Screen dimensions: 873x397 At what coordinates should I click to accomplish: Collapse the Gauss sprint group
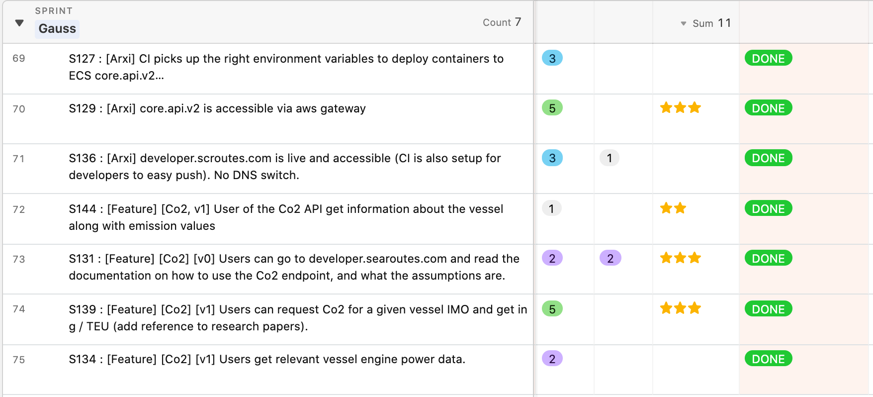point(19,23)
